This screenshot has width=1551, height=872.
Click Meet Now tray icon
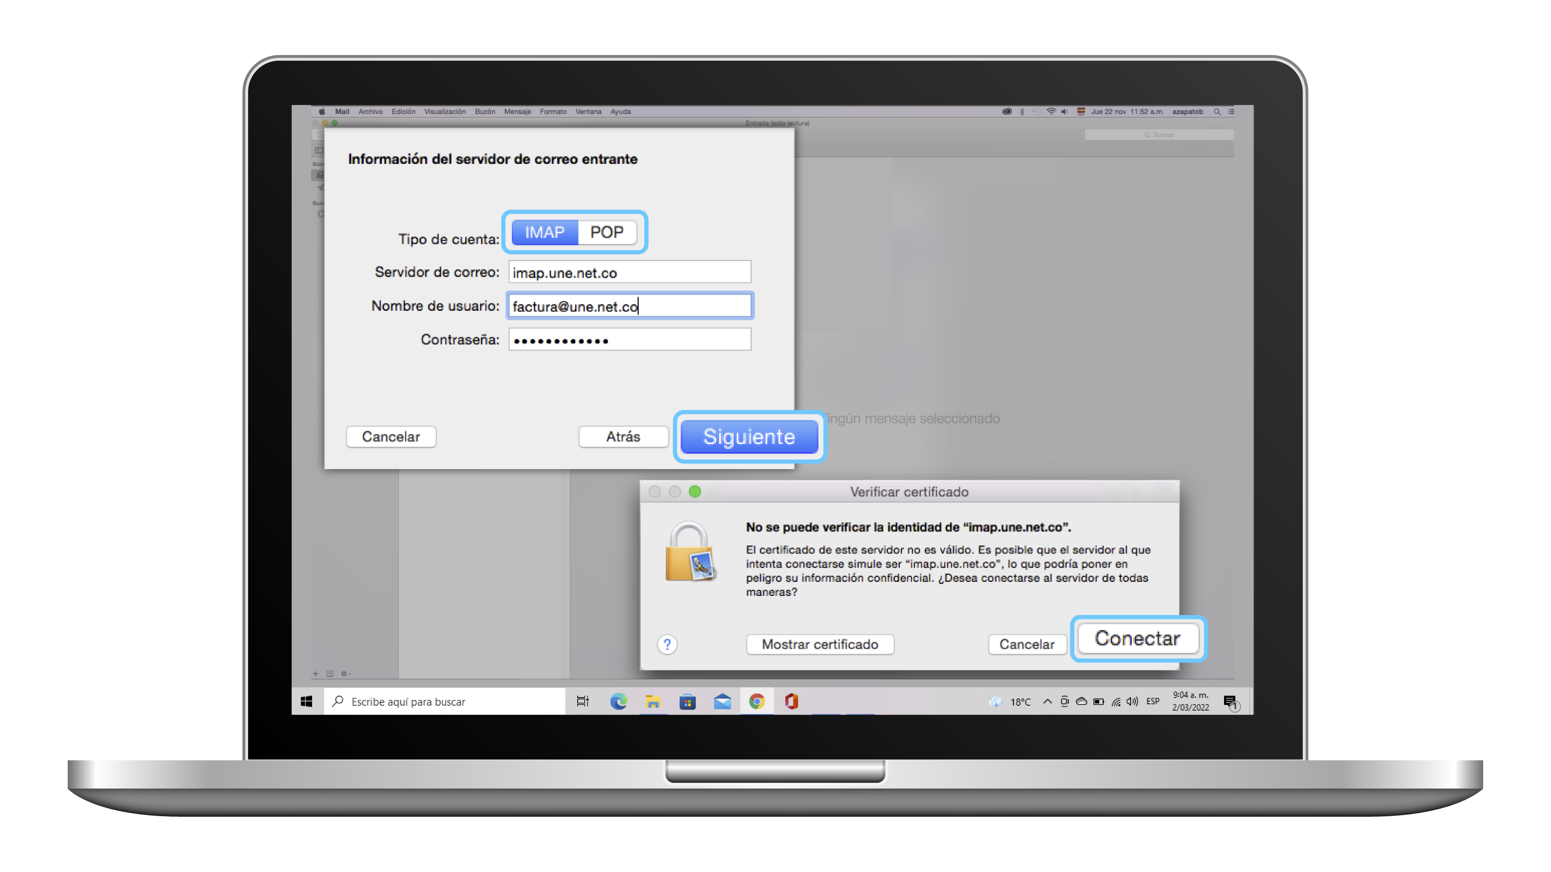click(1065, 701)
